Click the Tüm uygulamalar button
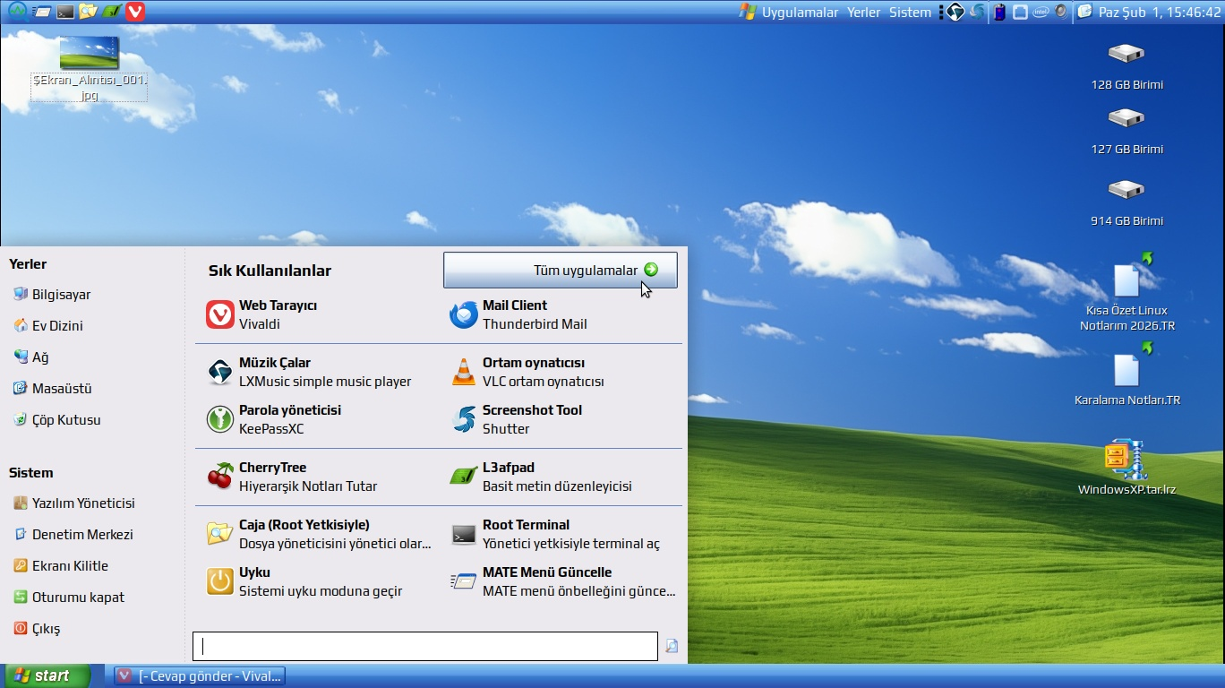This screenshot has height=688, width=1225. click(x=561, y=271)
